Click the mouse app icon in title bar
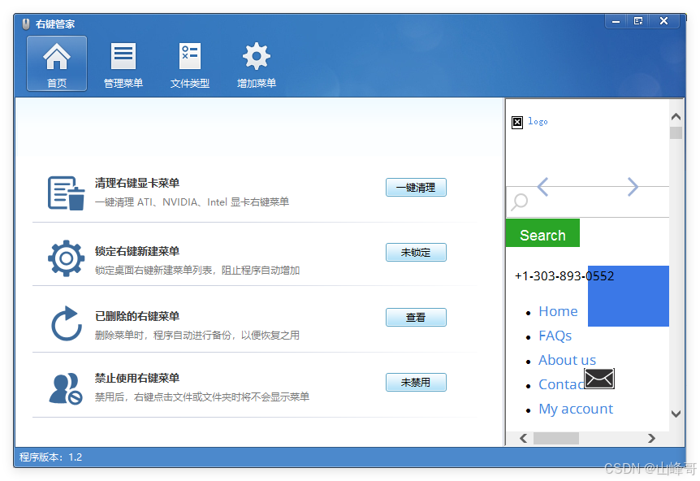Screen dimensions: 700x481 26,24
